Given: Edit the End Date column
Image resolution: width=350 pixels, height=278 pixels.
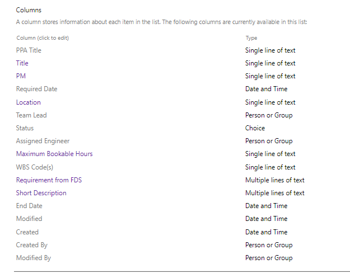Looking at the screenshot, I should click(29, 206).
